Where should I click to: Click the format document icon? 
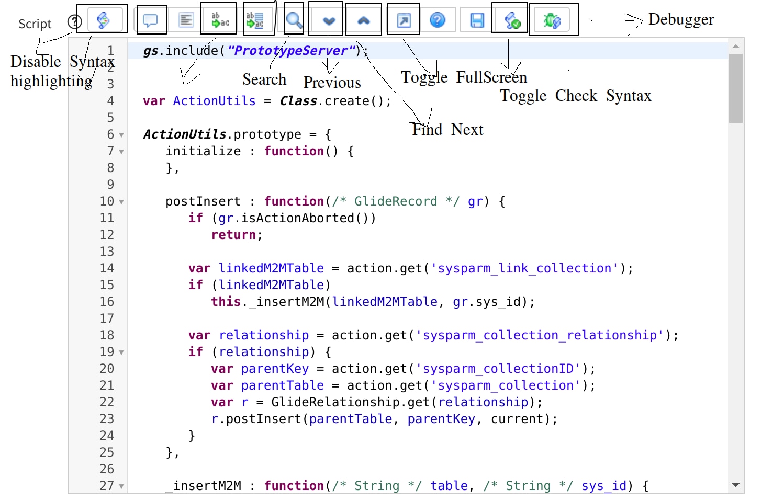click(185, 20)
